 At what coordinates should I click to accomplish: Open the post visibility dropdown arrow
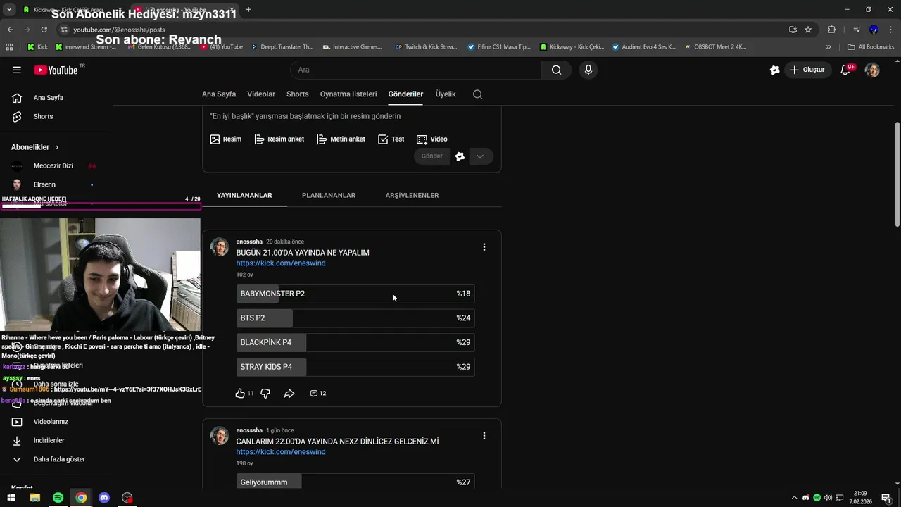point(480,156)
